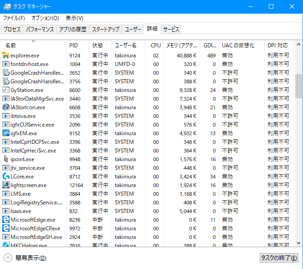
Task: Switch to the ユーザー tab
Action: pos(133,29)
